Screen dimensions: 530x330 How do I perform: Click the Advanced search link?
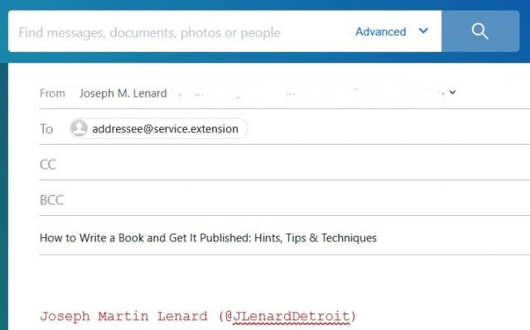pyautogui.click(x=381, y=31)
